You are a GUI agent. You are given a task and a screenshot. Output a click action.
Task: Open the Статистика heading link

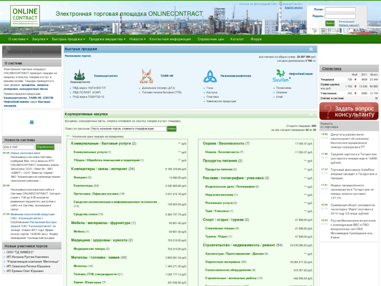332,69
